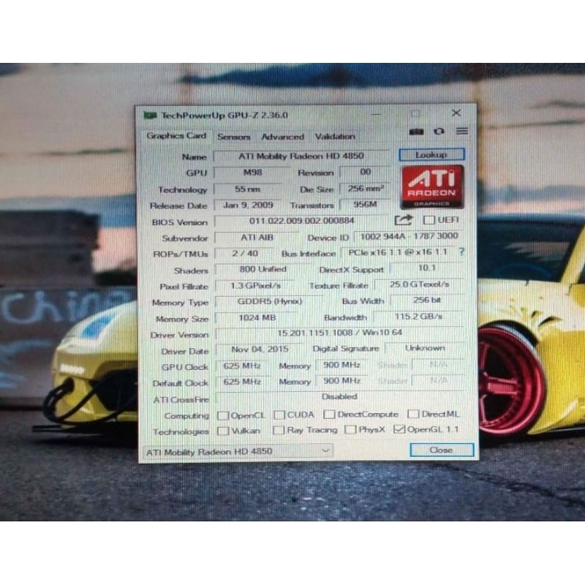585x585 pixels.
Task: Toggle the CUDA checkbox
Action: tap(279, 415)
